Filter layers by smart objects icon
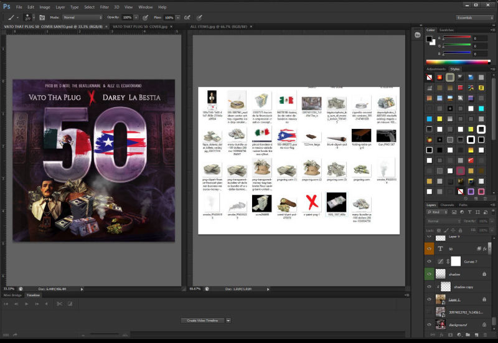 point(485,212)
